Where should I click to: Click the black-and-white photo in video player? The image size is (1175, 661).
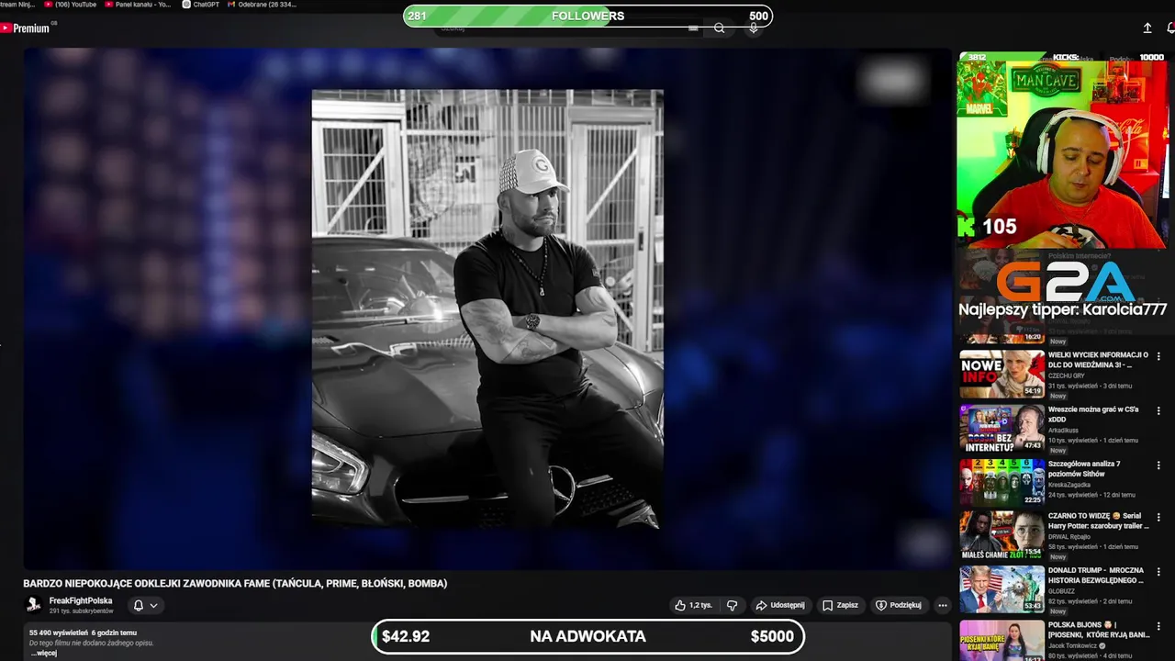coord(487,308)
